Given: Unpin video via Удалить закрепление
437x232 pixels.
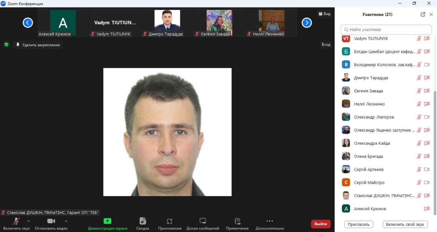Looking at the screenshot, I should coord(38,45).
